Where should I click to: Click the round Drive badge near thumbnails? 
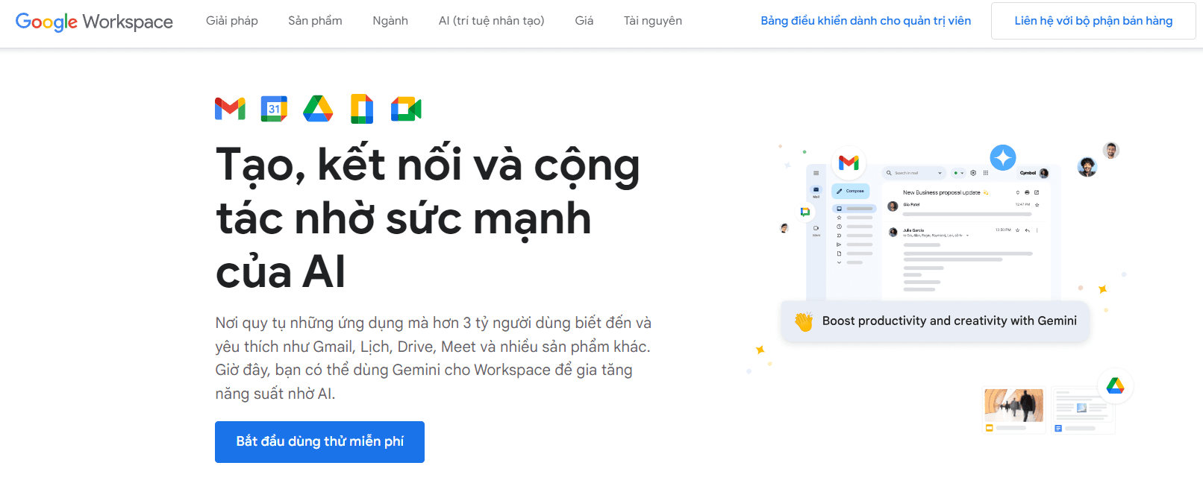1115,385
